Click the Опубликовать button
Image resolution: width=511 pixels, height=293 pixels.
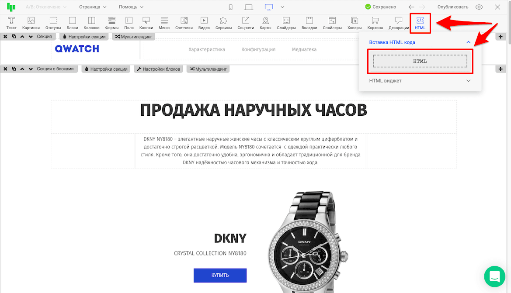tap(453, 7)
